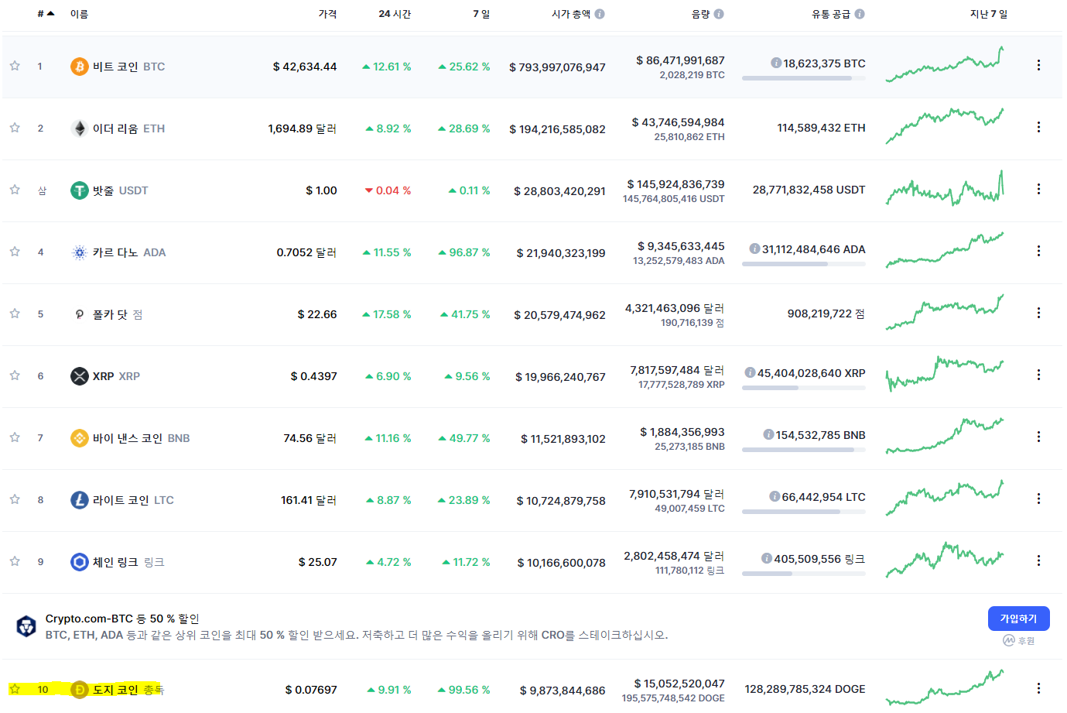1067x713 pixels.
Task: Click info icon beside 66,442,954 LTC supply
Action: pos(775,496)
